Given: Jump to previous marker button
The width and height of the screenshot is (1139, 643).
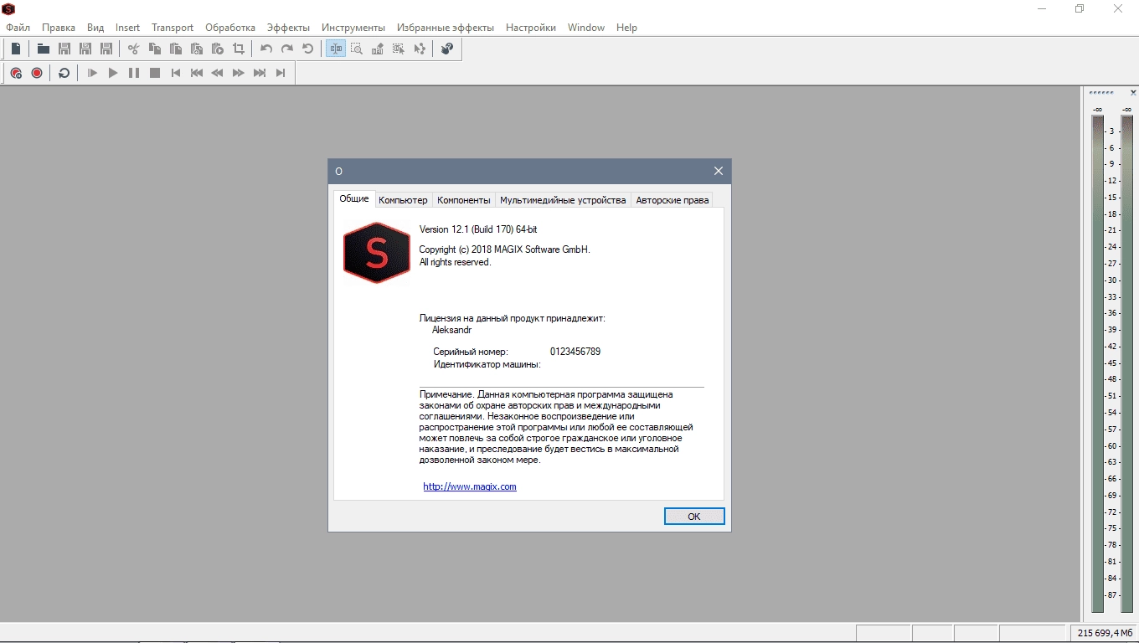Looking at the screenshot, I should pos(197,73).
